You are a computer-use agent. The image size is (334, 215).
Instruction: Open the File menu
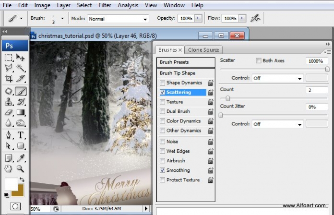click(7, 5)
